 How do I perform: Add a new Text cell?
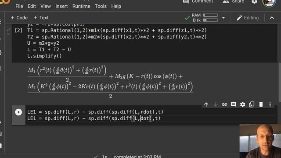pos(41,18)
